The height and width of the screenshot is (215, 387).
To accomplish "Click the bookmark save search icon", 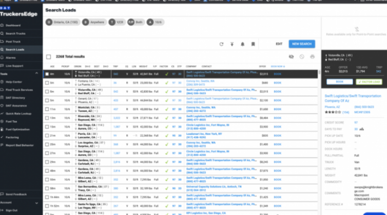I will [253, 44].
